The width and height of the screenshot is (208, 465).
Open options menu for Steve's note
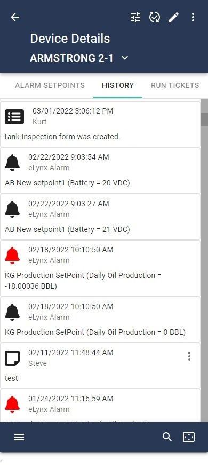[189, 356]
